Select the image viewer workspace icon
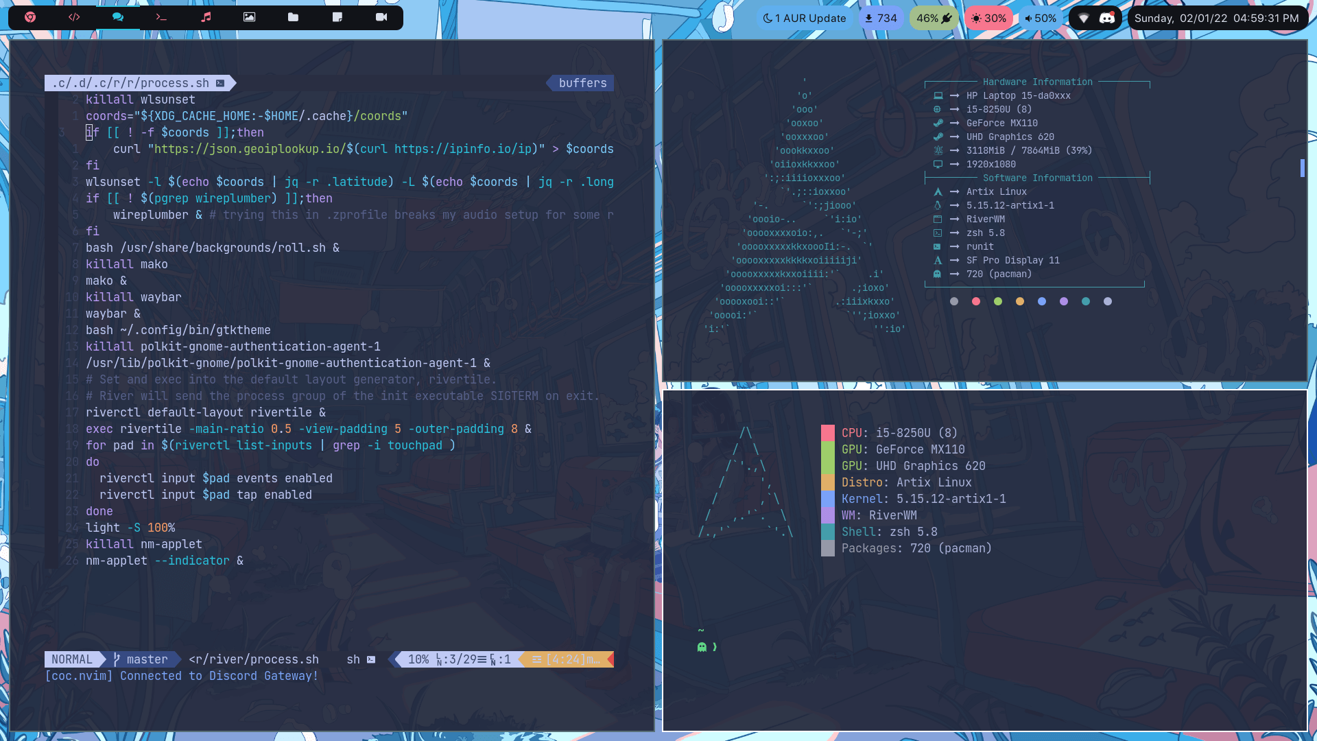 tap(248, 17)
